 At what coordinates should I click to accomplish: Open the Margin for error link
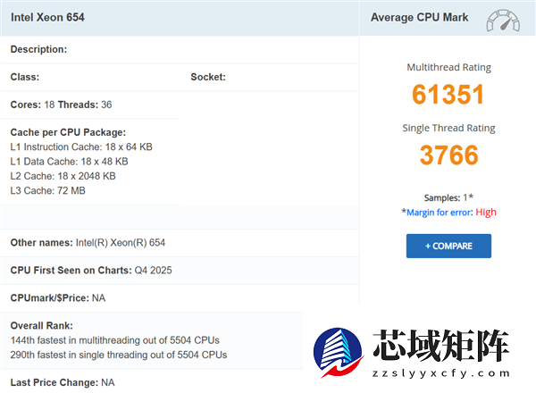[439, 213]
